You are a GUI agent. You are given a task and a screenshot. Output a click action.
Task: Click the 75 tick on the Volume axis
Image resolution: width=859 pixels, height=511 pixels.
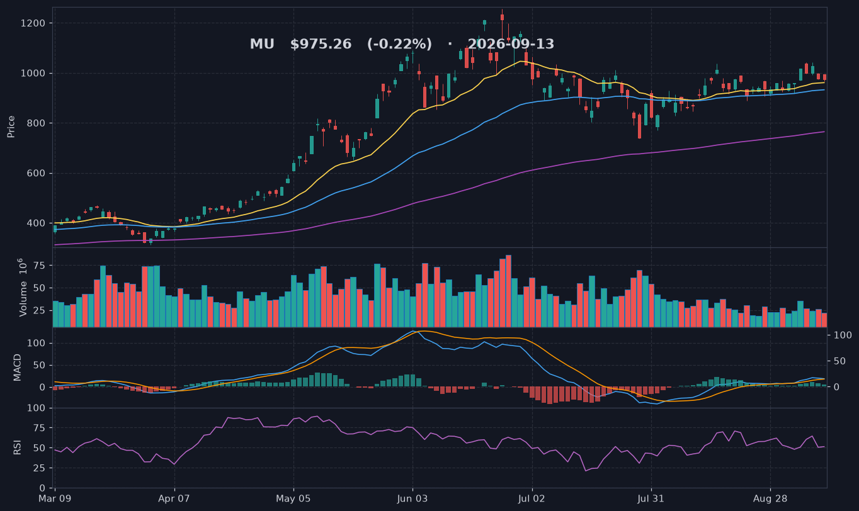click(40, 266)
